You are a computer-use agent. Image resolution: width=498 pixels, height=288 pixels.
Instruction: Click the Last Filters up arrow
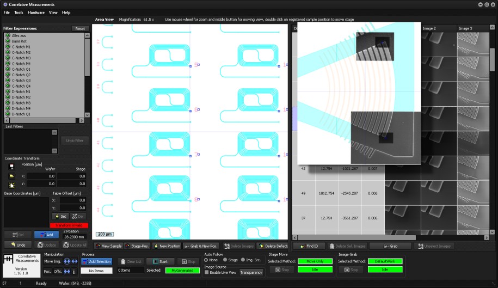tap(54, 132)
